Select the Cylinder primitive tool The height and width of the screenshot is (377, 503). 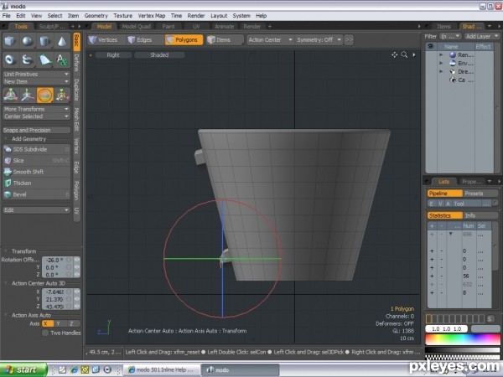click(44, 41)
